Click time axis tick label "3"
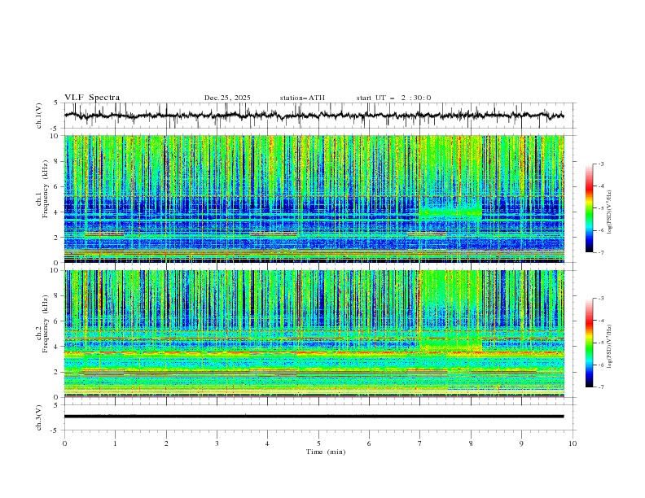The image size is (645, 498). pos(217,443)
